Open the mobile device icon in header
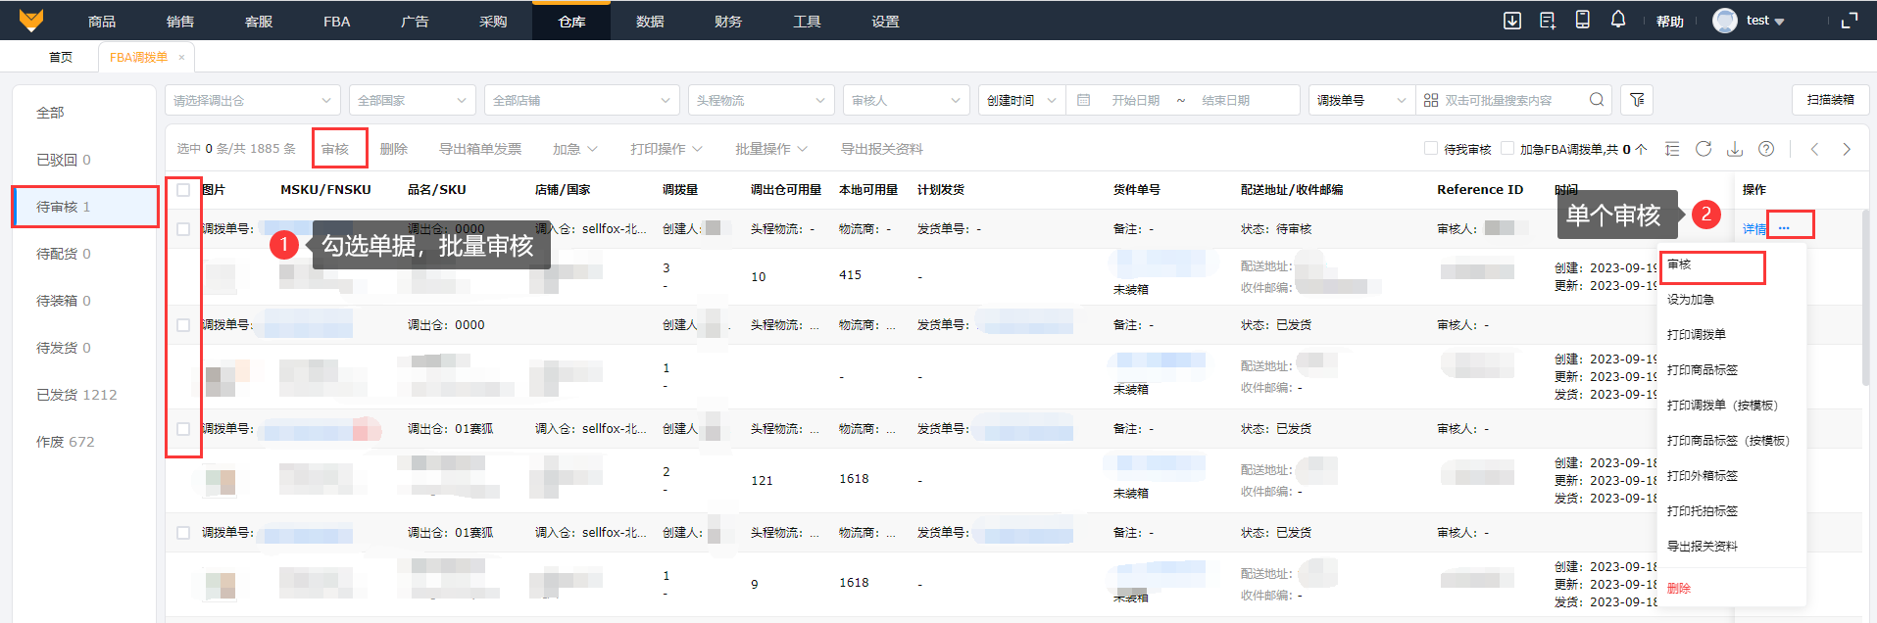Image resolution: width=1877 pixels, height=623 pixels. tap(1582, 20)
